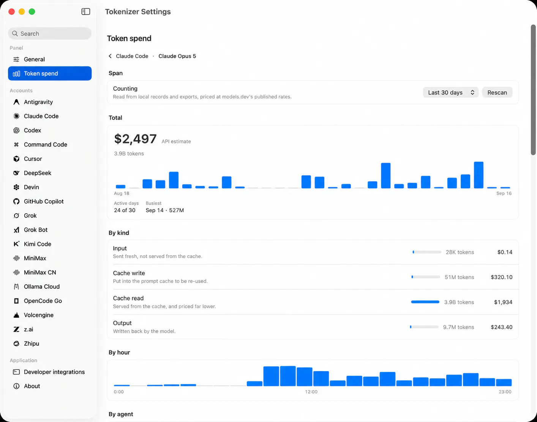Toggle the sidebar panel icon
This screenshot has width=537, height=422.
coord(86,11)
